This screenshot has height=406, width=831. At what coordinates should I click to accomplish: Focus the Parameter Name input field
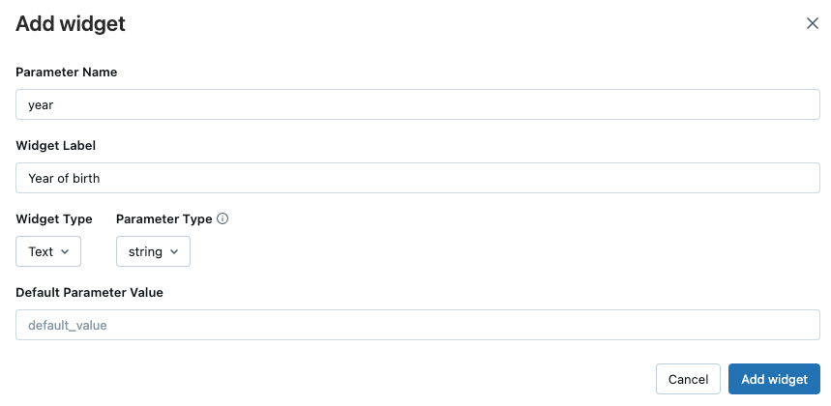(x=418, y=104)
